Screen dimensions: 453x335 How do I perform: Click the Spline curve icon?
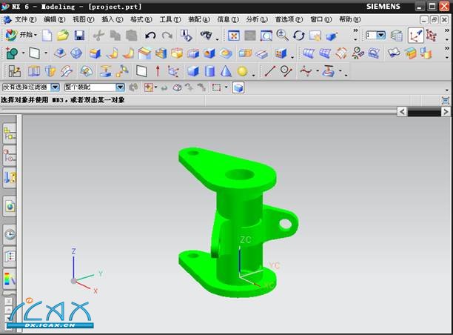[306, 71]
